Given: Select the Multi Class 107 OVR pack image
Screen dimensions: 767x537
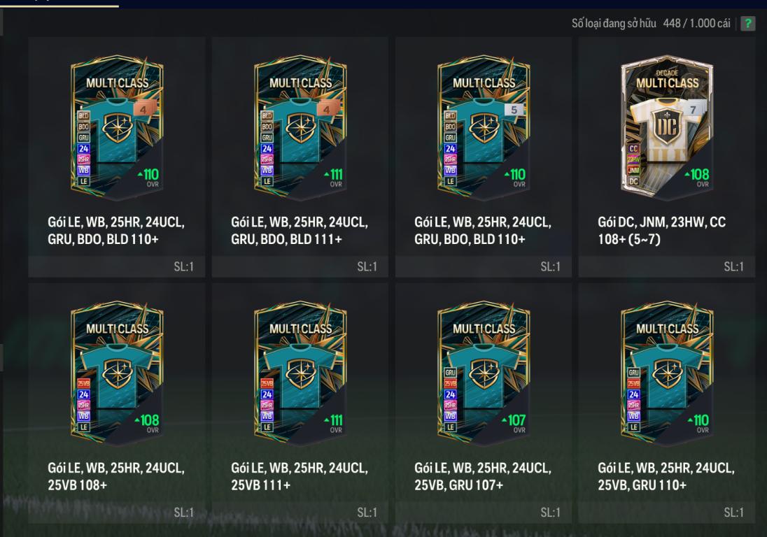Looking at the screenshot, I should click(x=484, y=374).
